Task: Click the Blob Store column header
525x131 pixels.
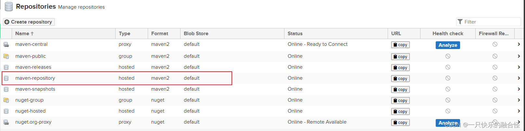Action: point(232,34)
